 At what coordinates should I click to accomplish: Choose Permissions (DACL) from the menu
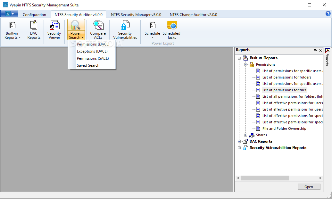click(x=93, y=44)
